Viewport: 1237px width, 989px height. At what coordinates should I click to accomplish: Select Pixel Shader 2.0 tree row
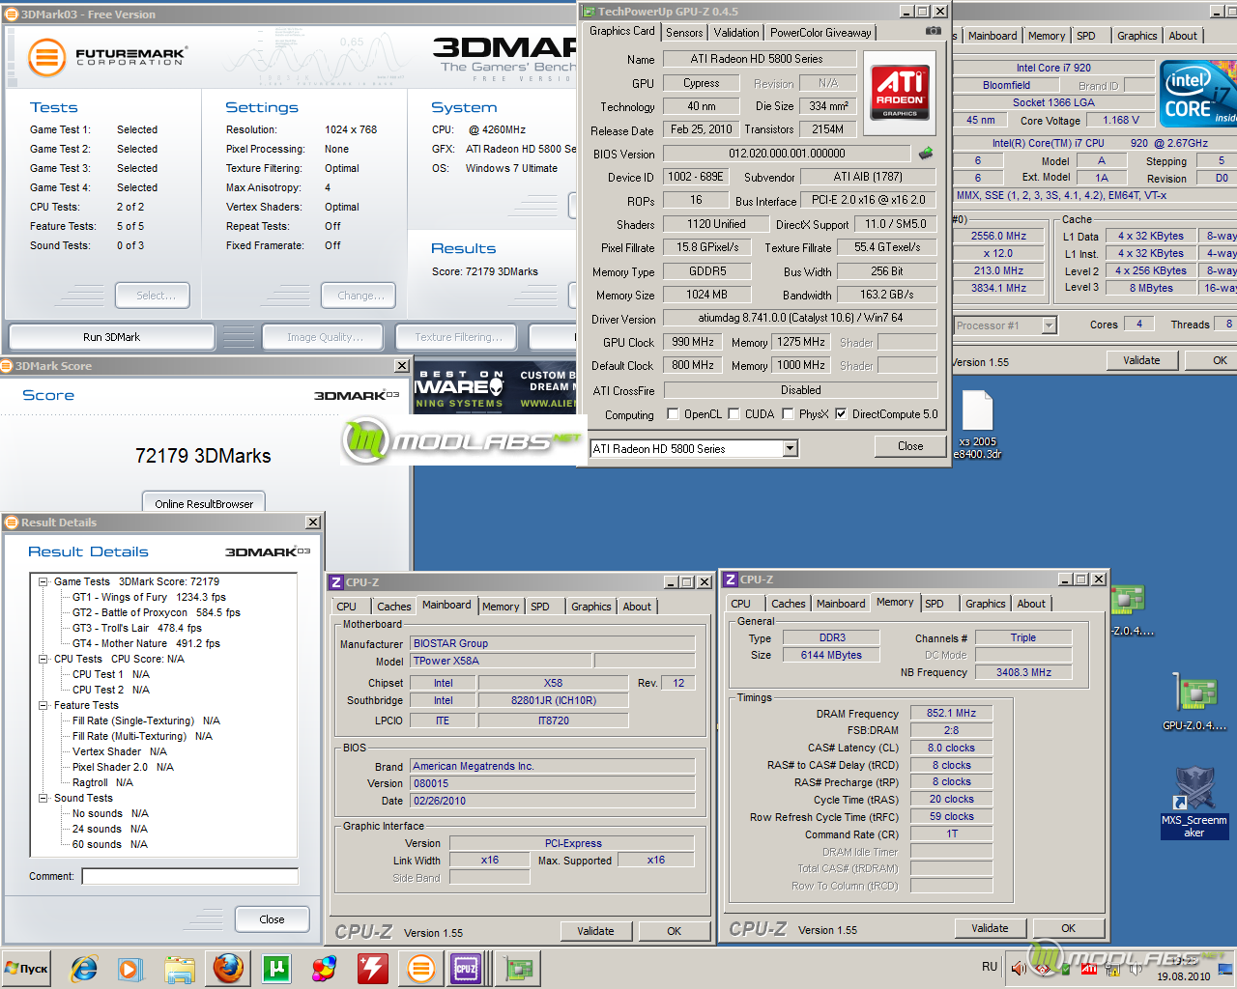pos(123,767)
